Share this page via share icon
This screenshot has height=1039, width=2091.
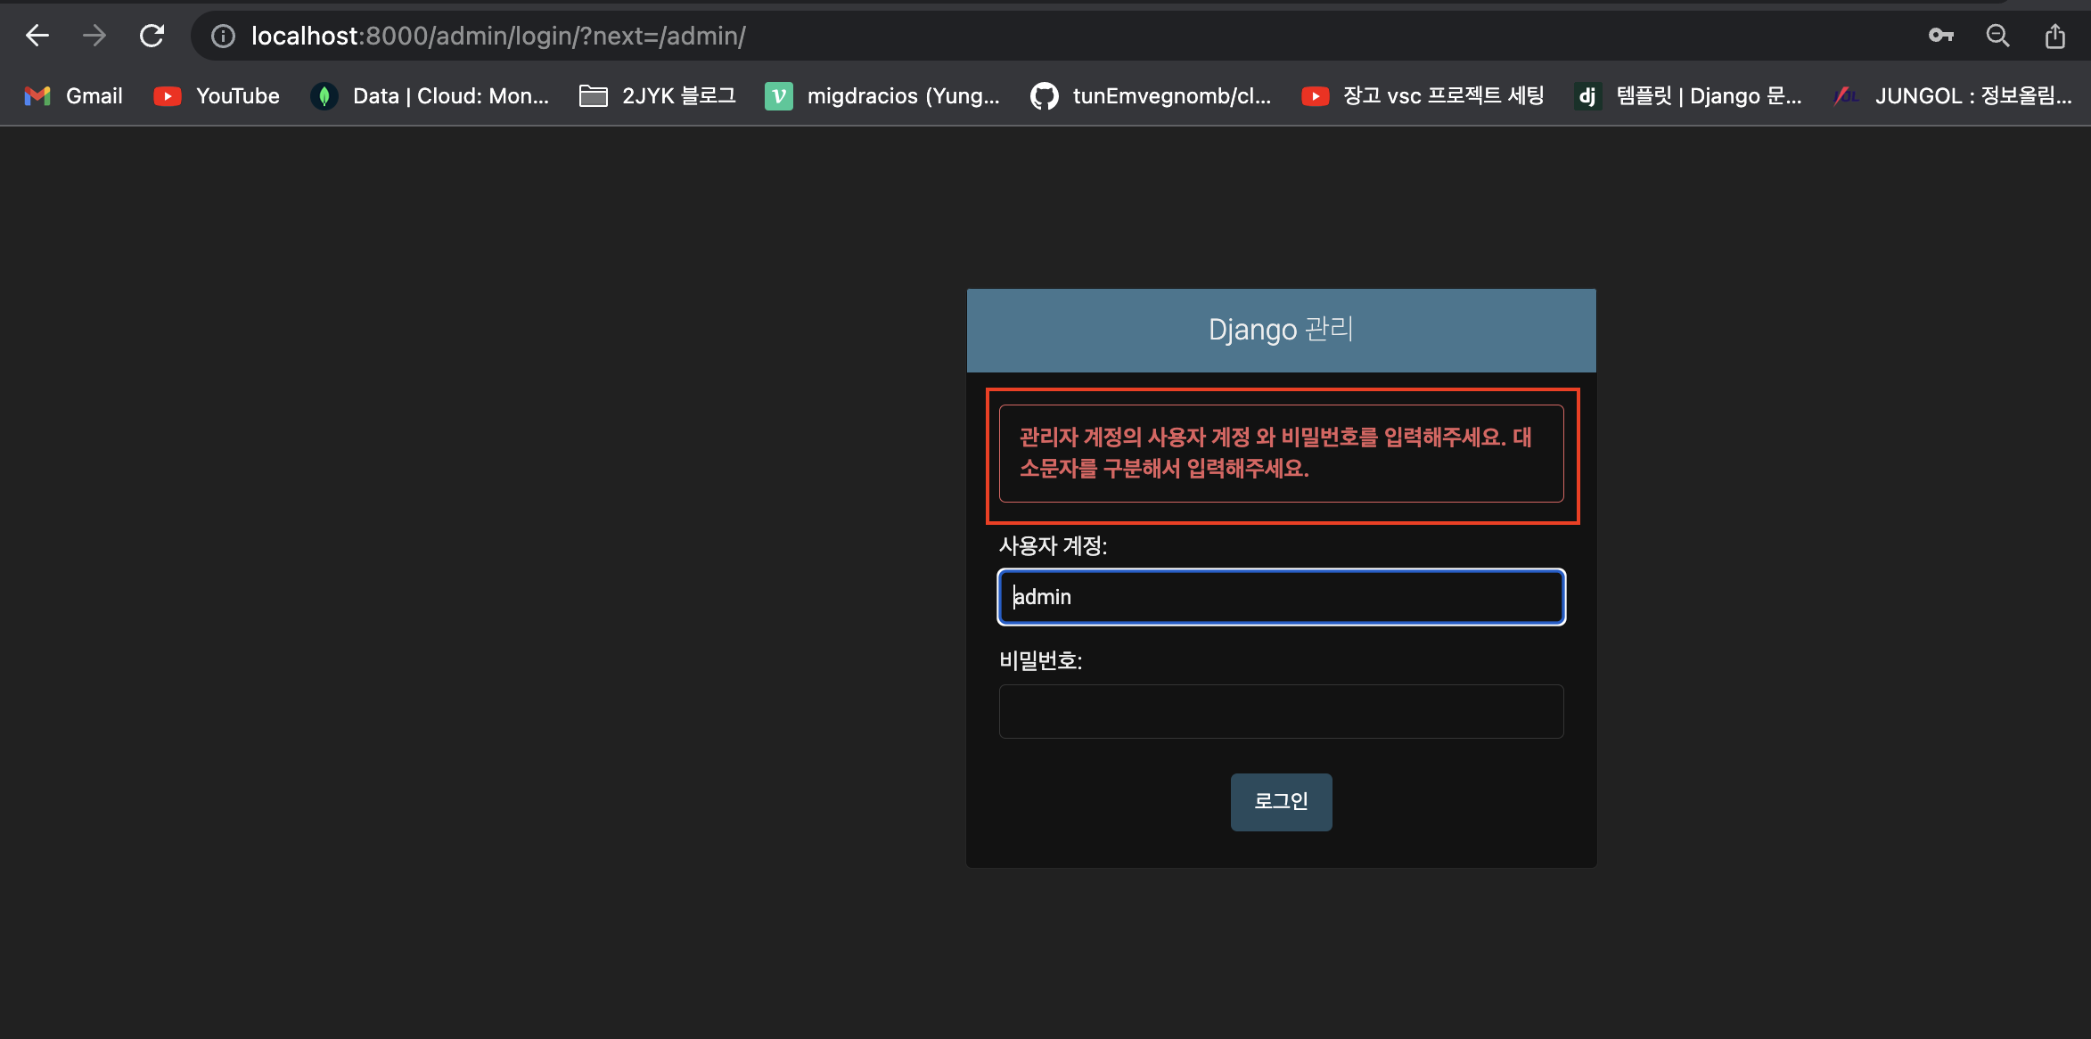point(2054,36)
